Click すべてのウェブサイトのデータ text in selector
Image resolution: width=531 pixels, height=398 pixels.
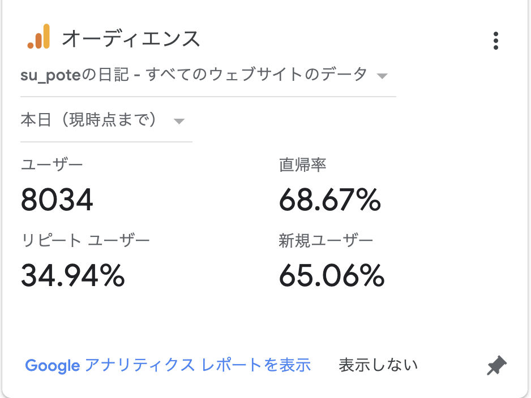(257, 74)
